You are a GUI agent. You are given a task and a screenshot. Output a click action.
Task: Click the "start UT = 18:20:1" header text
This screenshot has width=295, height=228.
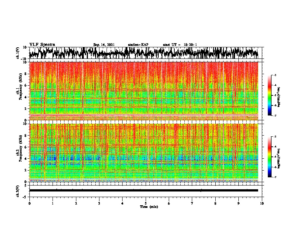click(x=180, y=45)
